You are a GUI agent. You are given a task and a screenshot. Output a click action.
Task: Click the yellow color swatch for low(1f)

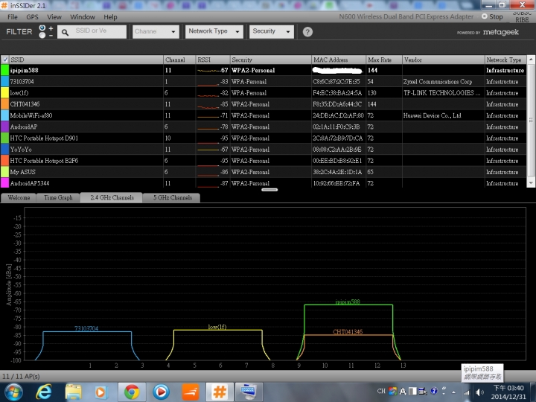(x=4, y=92)
